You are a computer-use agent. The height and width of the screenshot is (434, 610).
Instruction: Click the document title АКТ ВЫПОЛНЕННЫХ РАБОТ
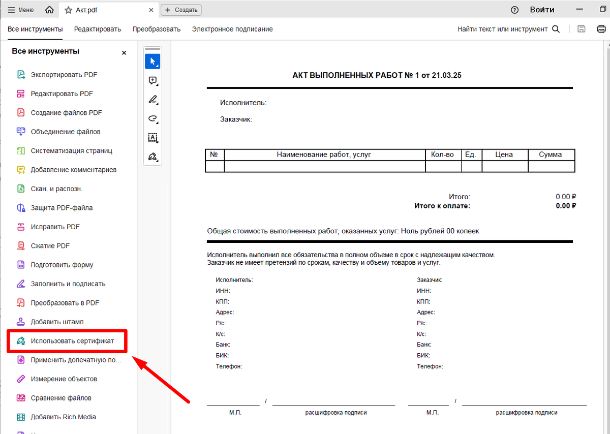(377, 75)
